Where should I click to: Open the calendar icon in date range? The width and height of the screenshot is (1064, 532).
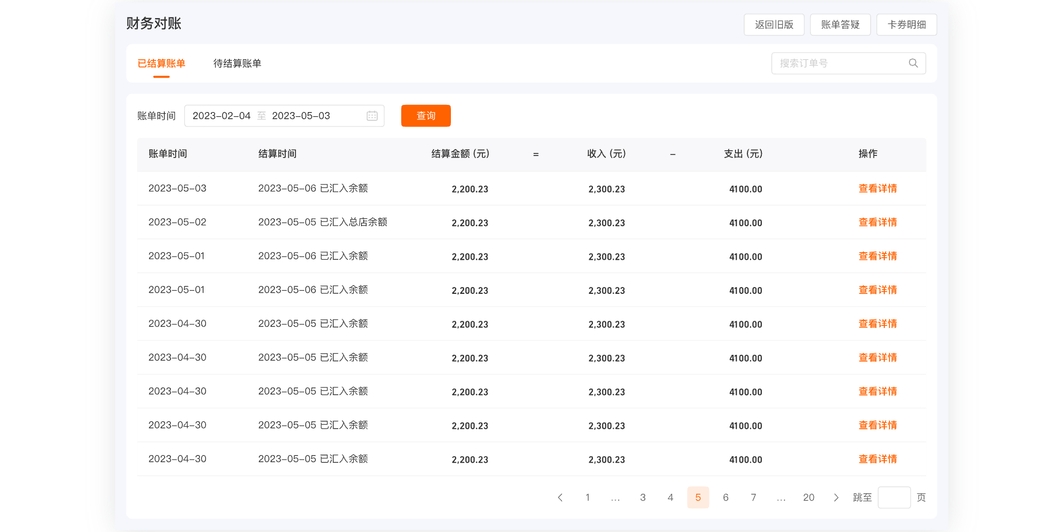coord(372,116)
